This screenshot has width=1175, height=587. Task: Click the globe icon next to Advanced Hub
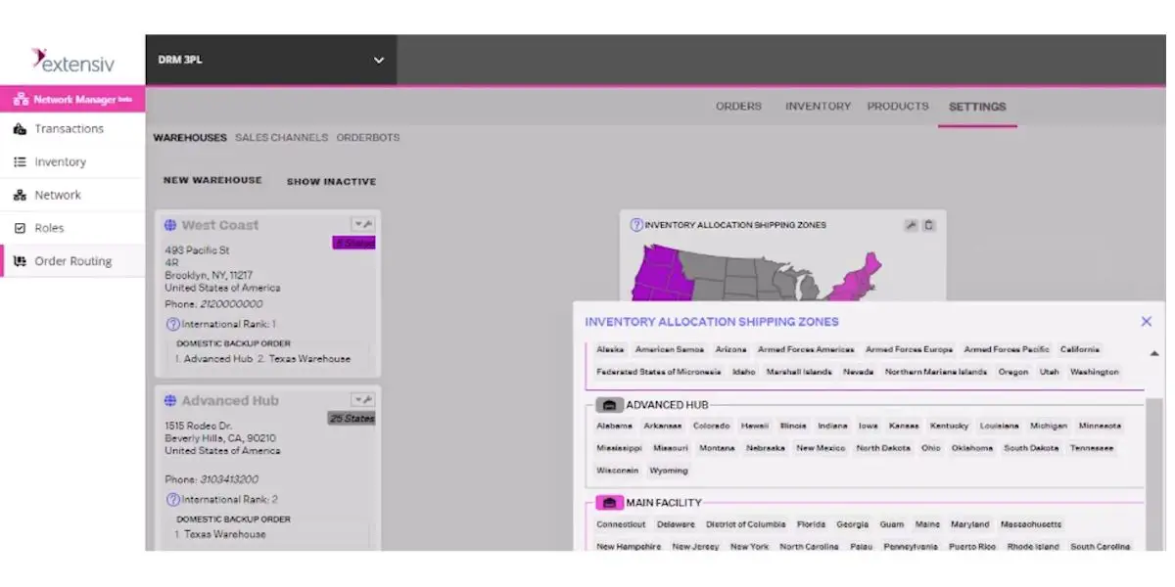point(170,401)
